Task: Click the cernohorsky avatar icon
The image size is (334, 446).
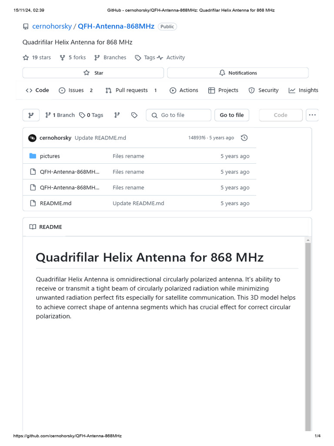Action: (32, 138)
